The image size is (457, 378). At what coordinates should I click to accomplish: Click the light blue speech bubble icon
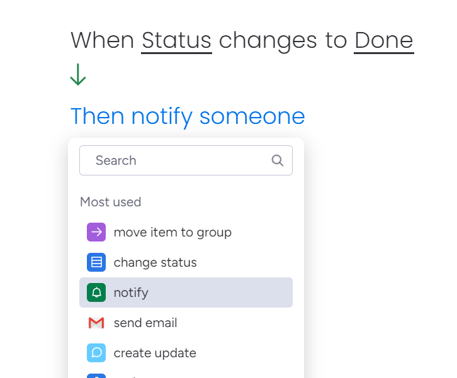point(96,353)
